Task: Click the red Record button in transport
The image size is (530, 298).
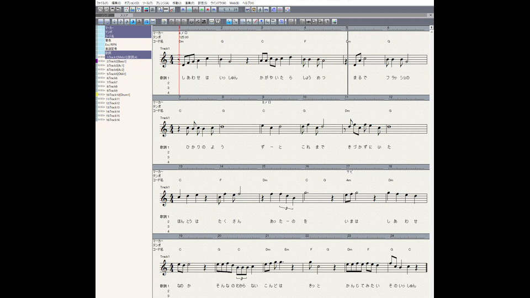Action: [207, 9]
